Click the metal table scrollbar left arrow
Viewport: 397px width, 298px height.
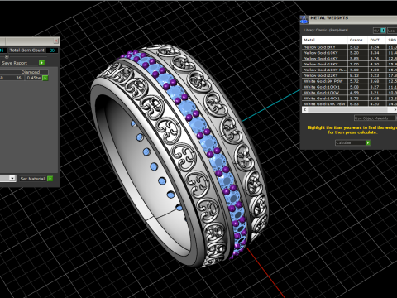(304, 109)
